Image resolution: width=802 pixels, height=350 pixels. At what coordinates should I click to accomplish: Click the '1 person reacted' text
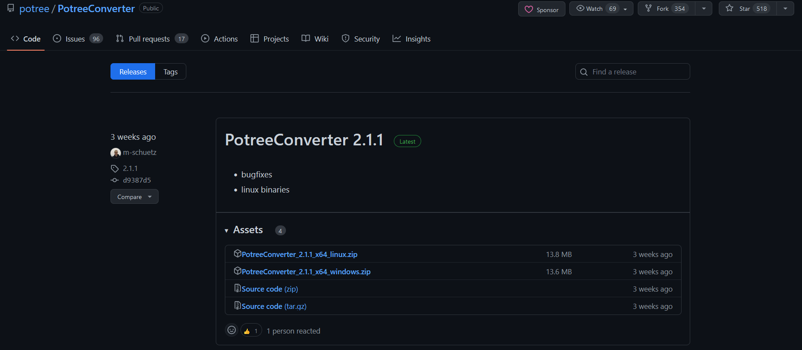[x=293, y=331]
